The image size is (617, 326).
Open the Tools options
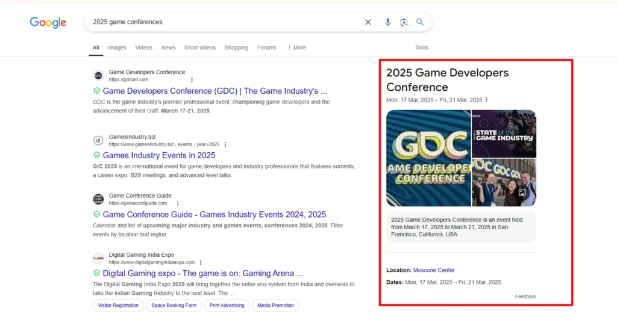(x=421, y=48)
